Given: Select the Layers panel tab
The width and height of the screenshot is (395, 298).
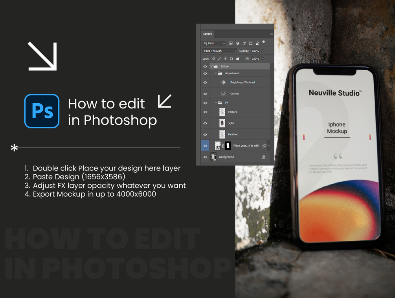Looking at the screenshot, I should click(x=208, y=34).
